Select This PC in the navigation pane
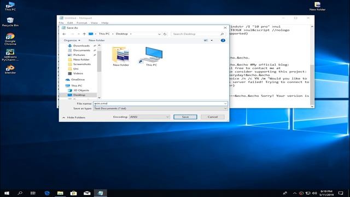This screenshot has width=350, height=197. pos(77,86)
